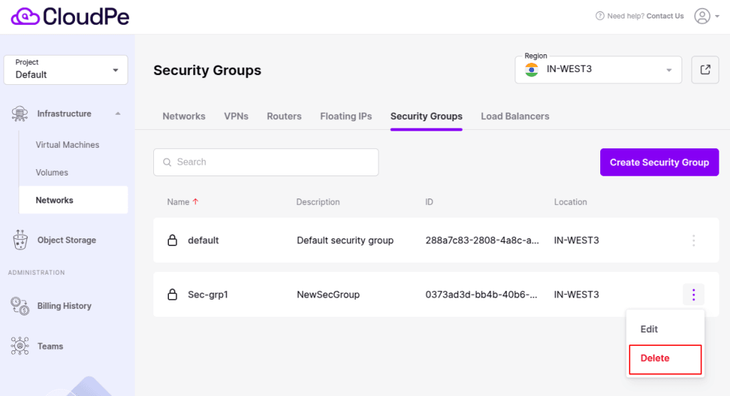This screenshot has width=730, height=396.
Task: Click the 'default' security group name
Action: coord(203,240)
